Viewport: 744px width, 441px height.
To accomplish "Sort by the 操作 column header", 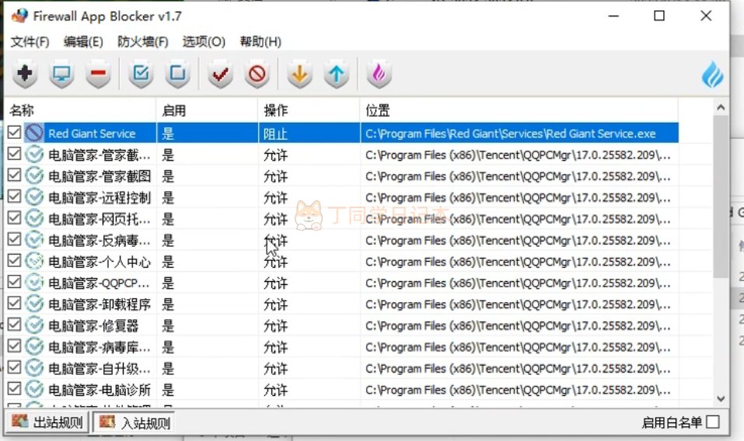I will [x=309, y=110].
